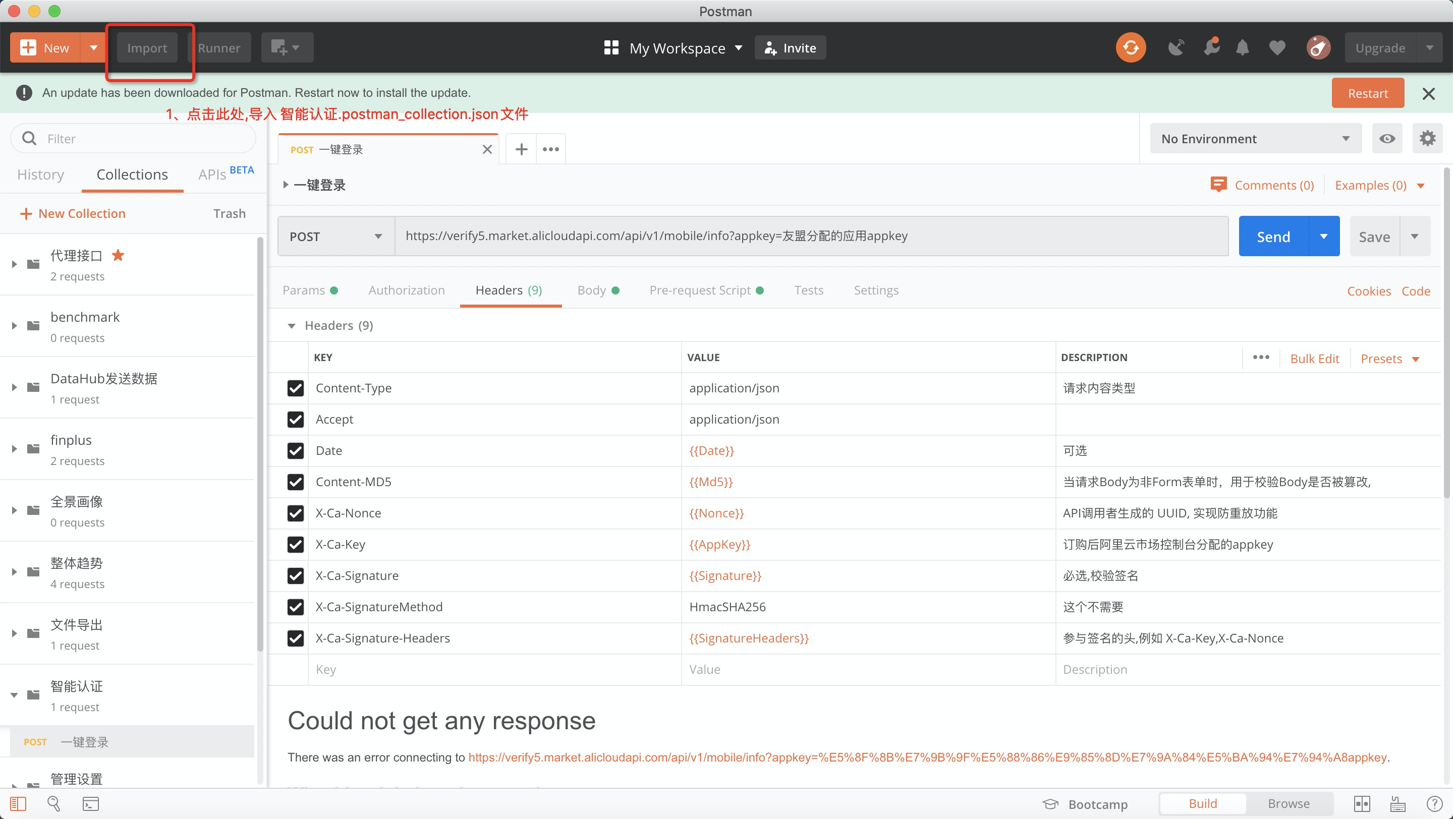Viewport: 1453px width, 819px height.
Task: Open the new window icon button
Action: click(287, 47)
